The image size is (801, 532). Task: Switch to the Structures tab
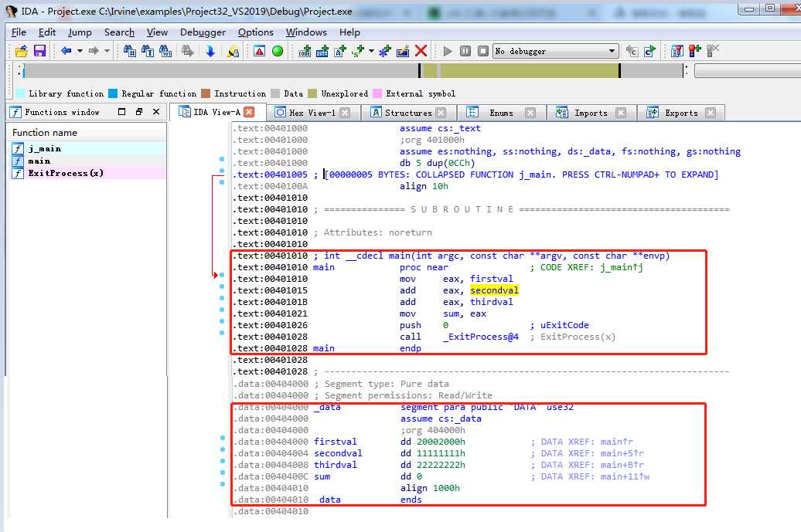(408, 113)
